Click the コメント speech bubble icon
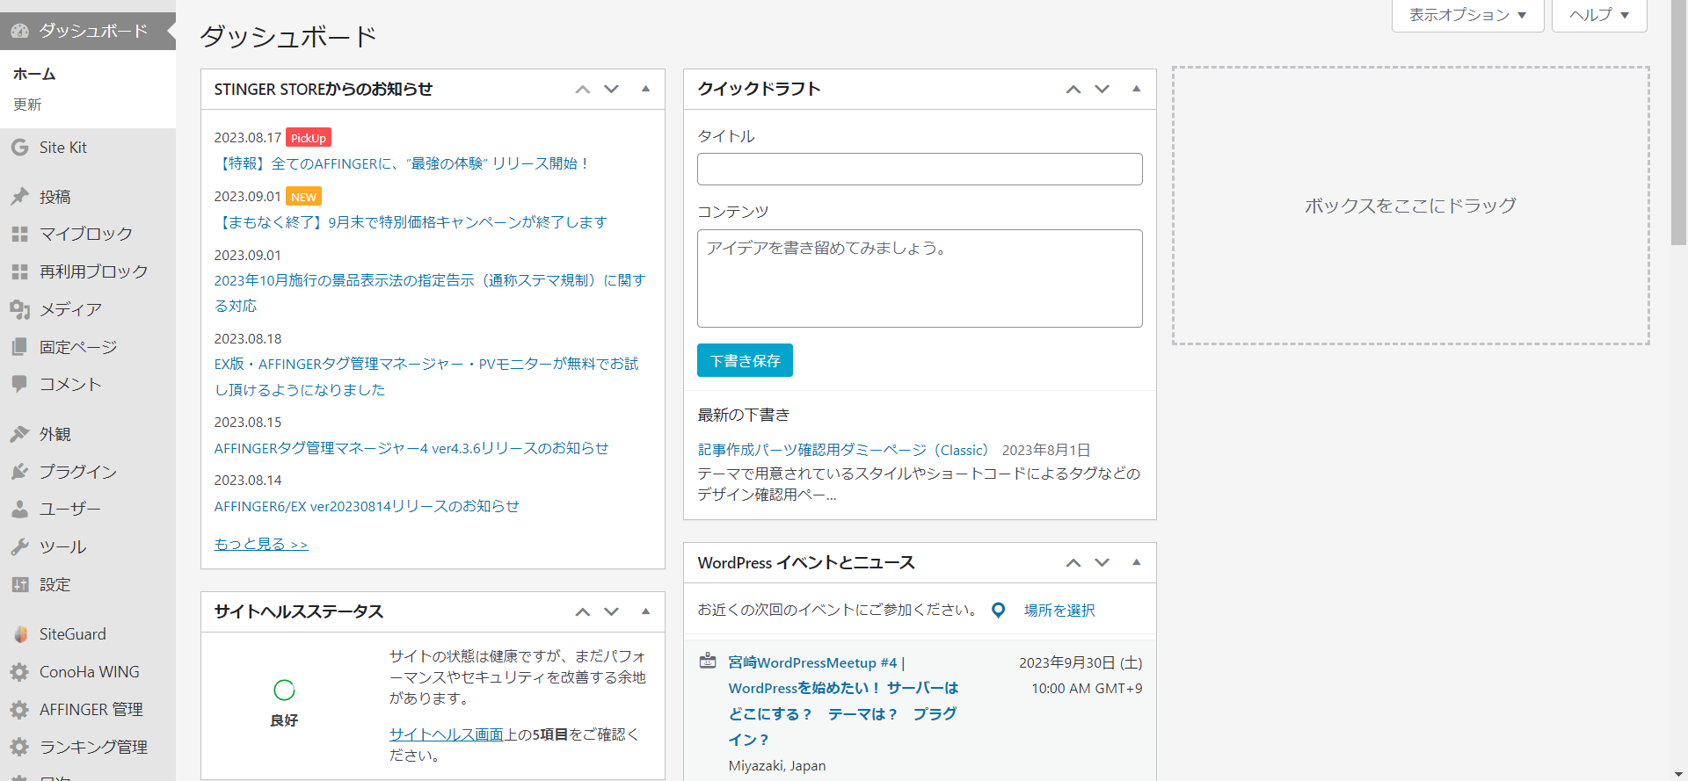The width and height of the screenshot is (1688, 781). (19, 384)
